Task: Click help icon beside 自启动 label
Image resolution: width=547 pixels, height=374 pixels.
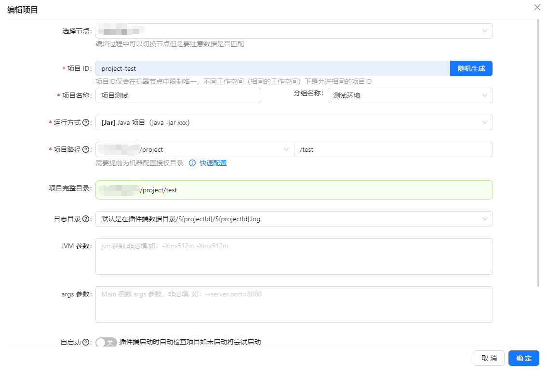Action: pyautogui.click(x=86, y=343)
